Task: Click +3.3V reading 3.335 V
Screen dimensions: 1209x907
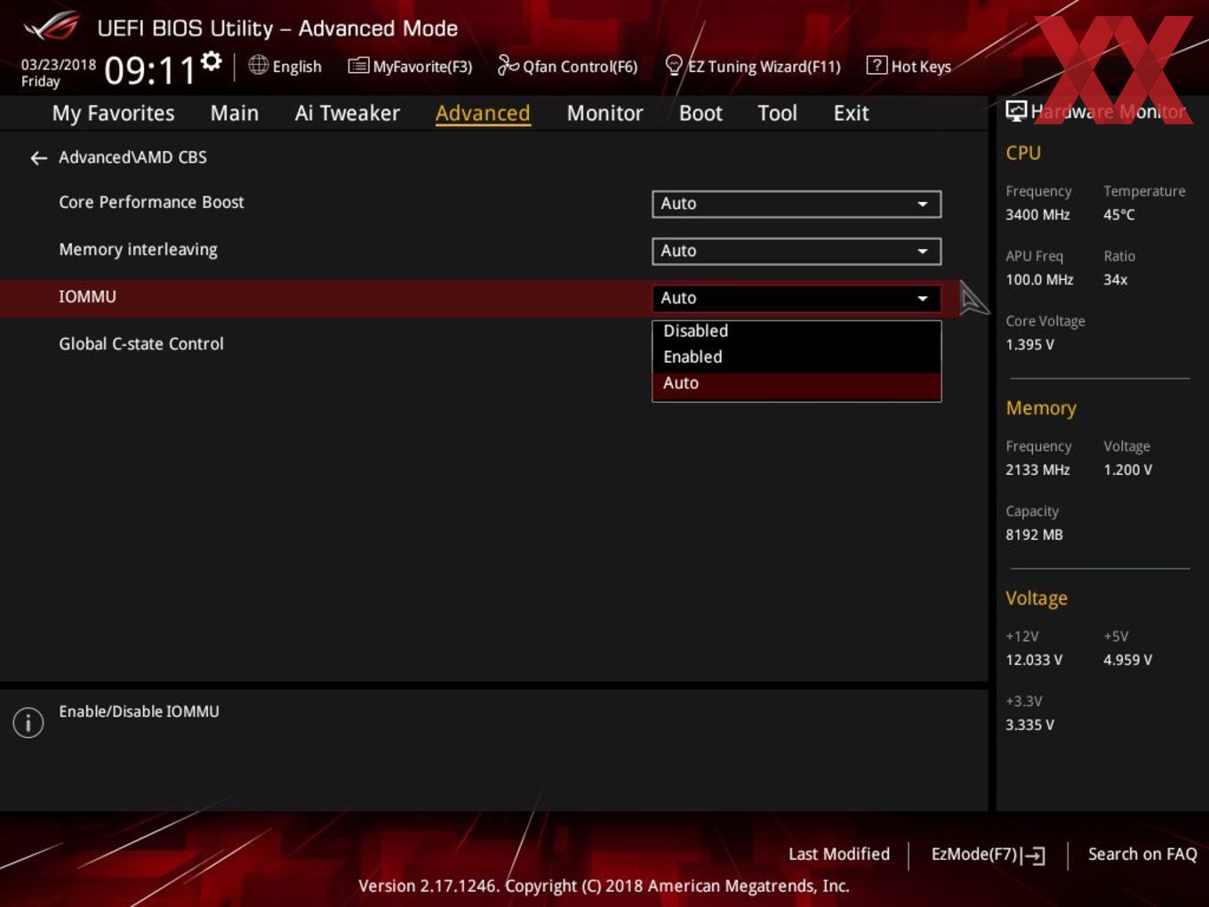Action: (x=1029, y=726)
